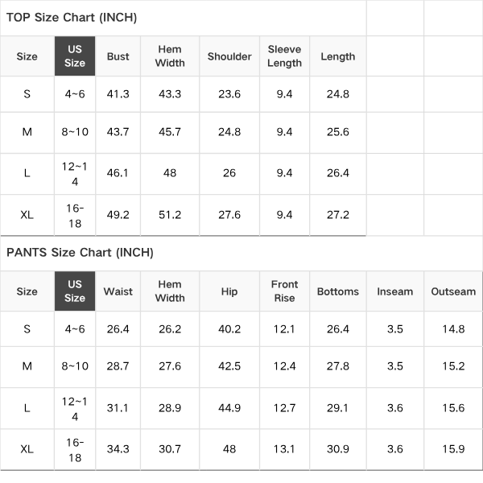Click the Outseam column header
Screen dimensions: 483x483
(453, 291)
